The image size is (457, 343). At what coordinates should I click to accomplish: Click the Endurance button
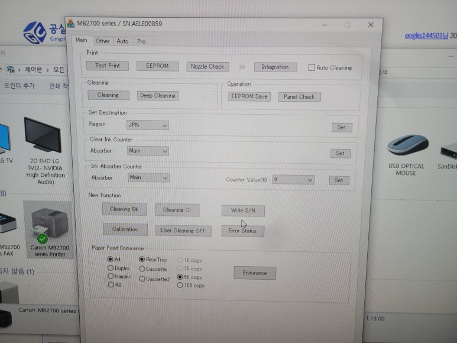pos(255,273)
